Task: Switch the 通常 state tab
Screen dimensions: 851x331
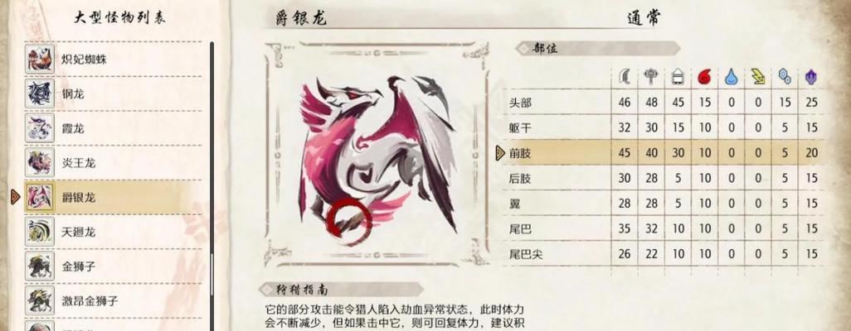Action: [x=643, y=18]
